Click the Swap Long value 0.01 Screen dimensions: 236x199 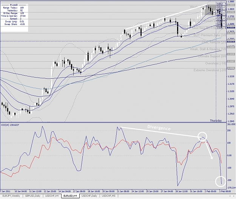[x=22, y=22]
